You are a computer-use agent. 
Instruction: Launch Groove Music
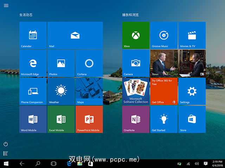pyautogui.click(x=164, y=35)
